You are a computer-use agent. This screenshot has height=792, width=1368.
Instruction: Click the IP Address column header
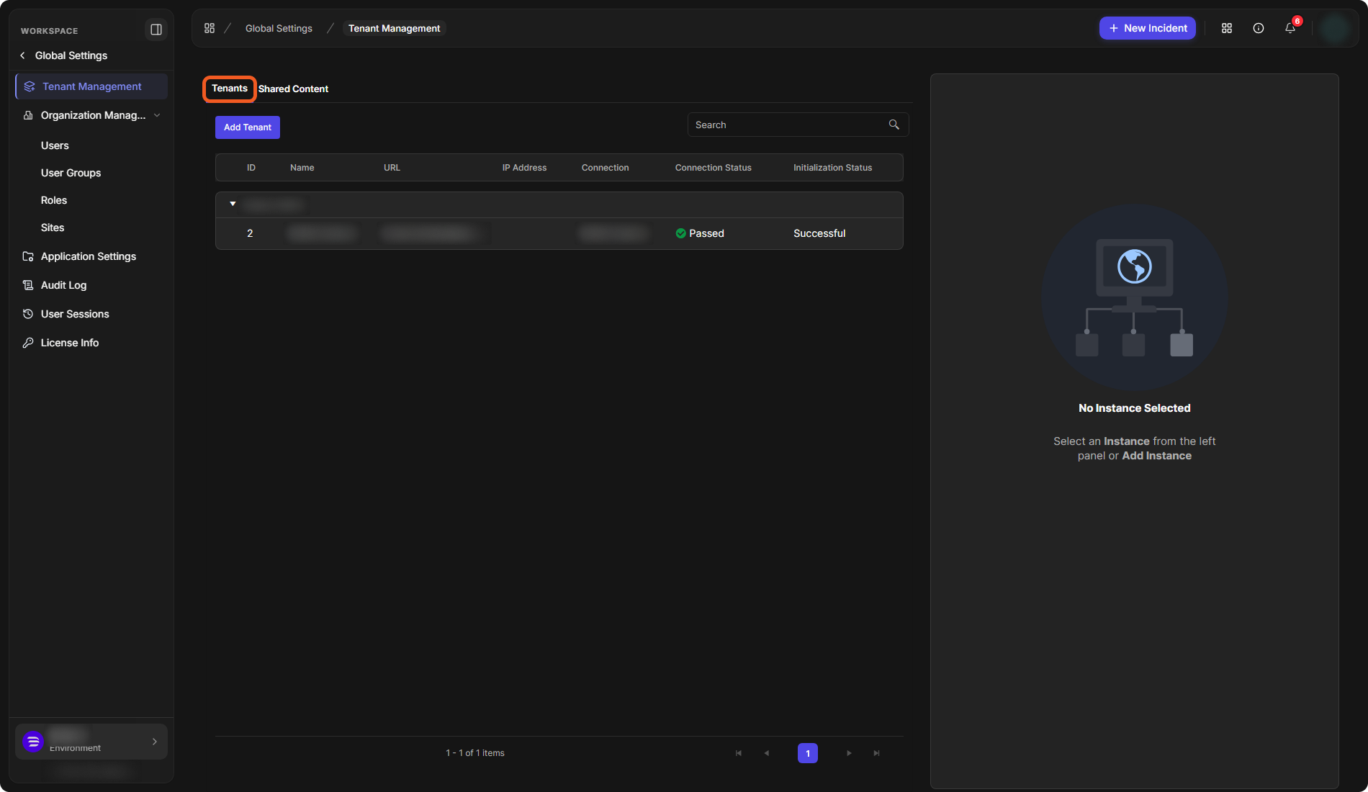point(524,168)
